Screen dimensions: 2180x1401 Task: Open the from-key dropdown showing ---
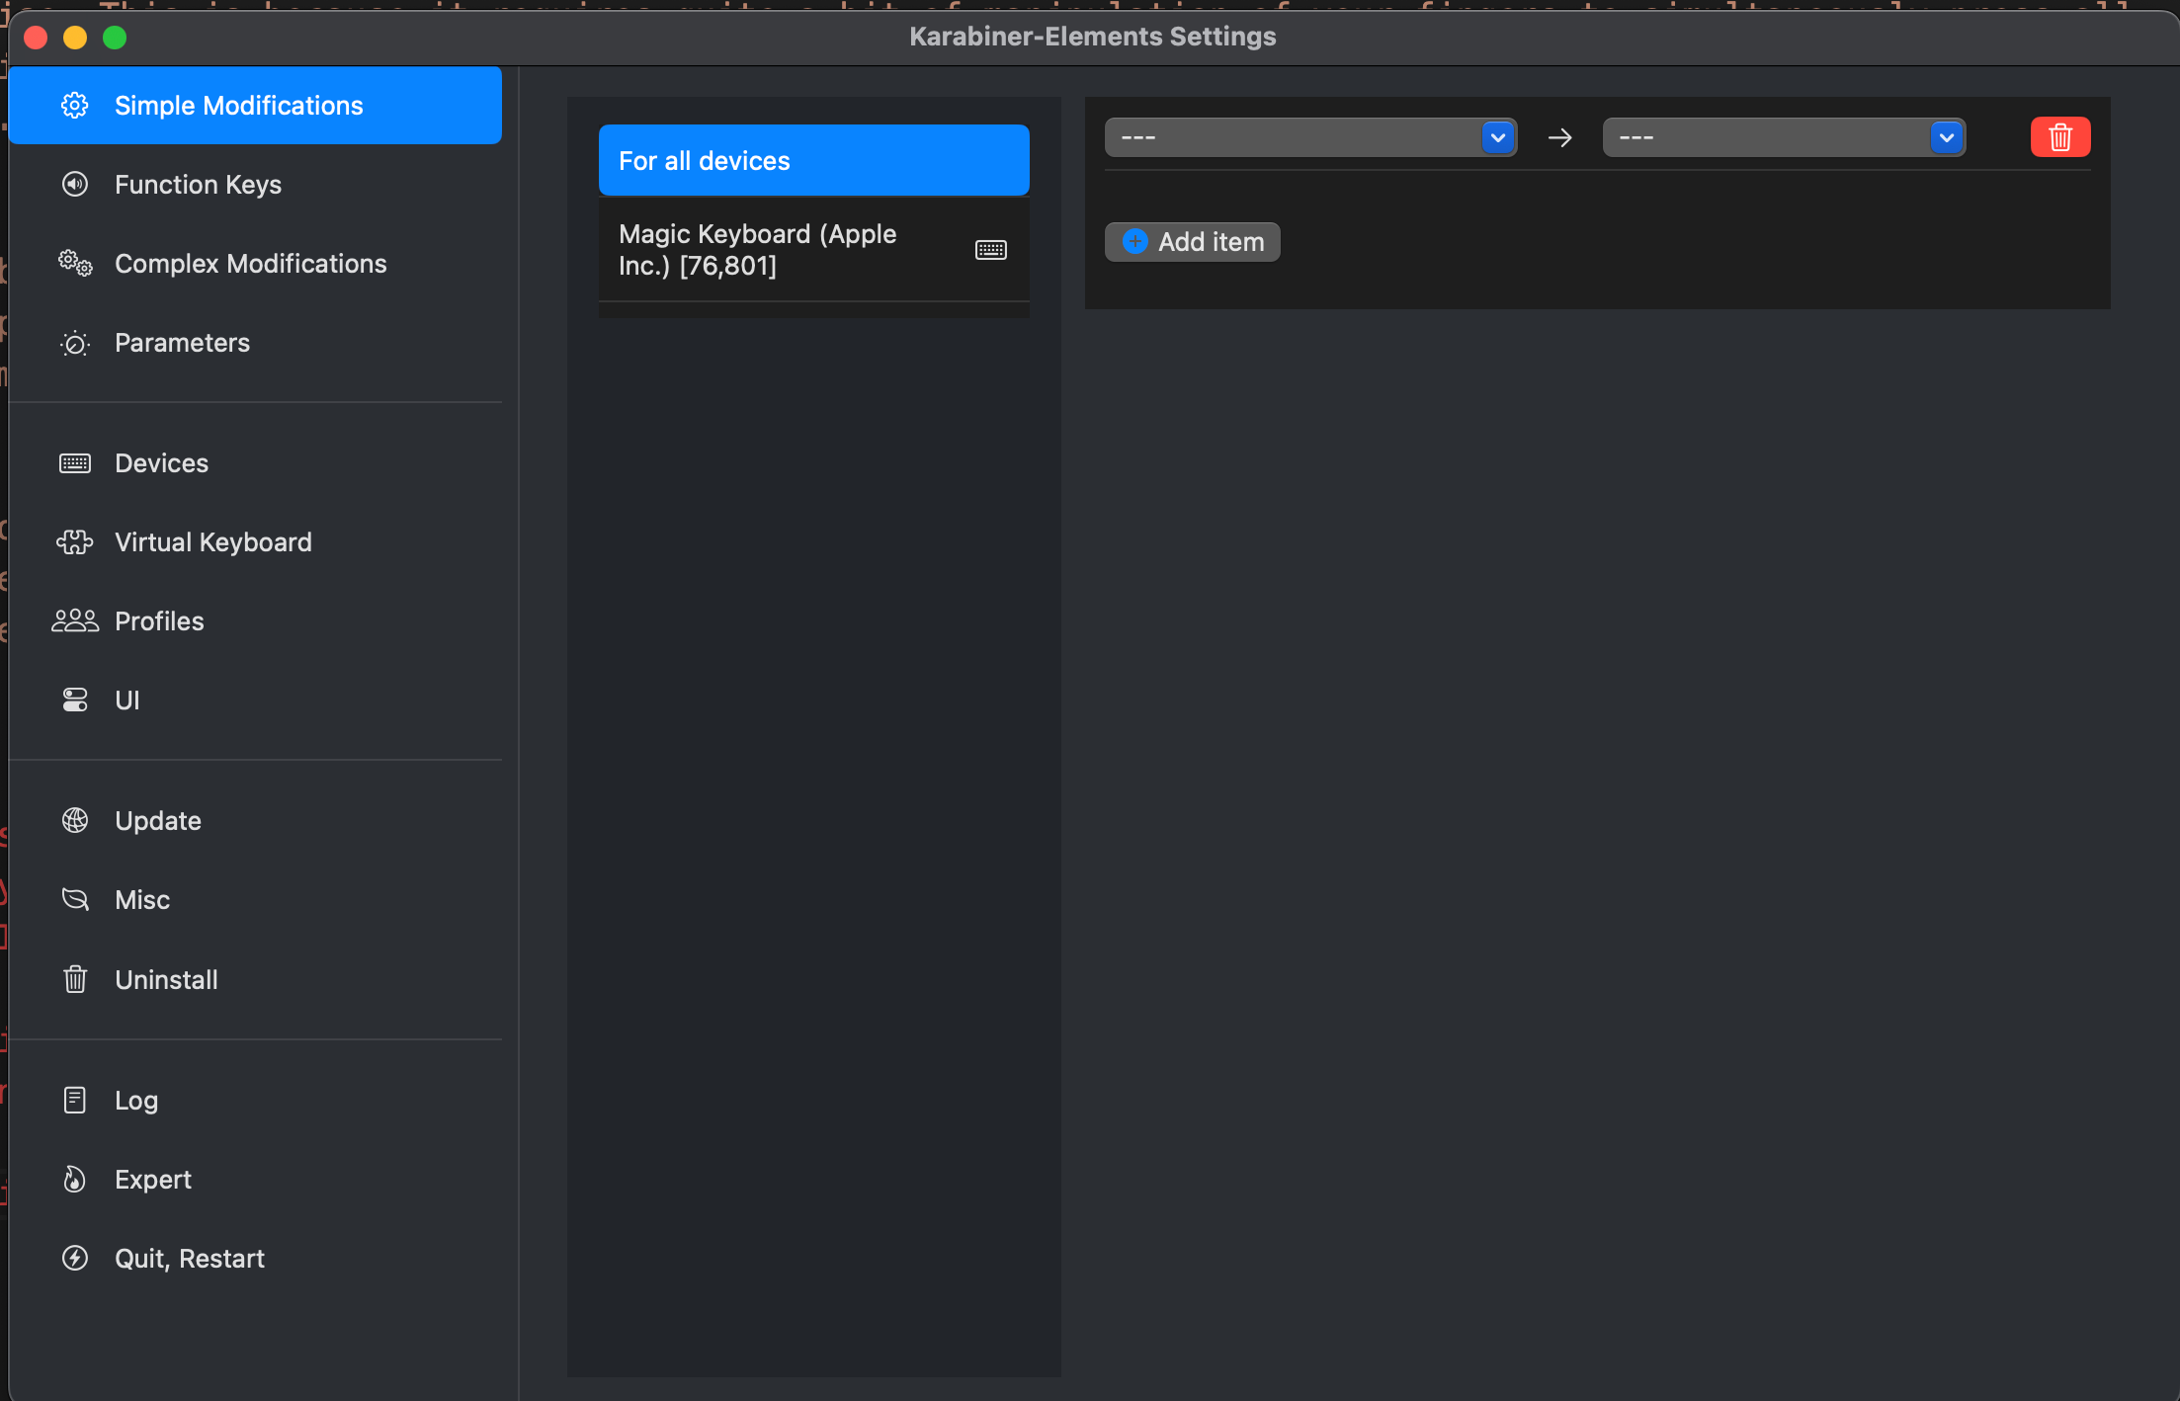point(1310,137)
